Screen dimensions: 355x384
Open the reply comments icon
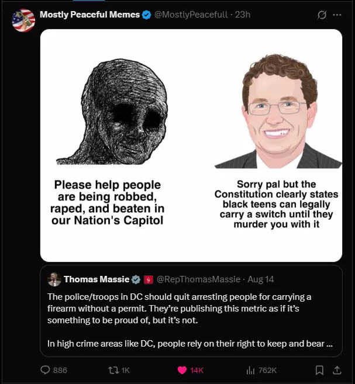45,370
